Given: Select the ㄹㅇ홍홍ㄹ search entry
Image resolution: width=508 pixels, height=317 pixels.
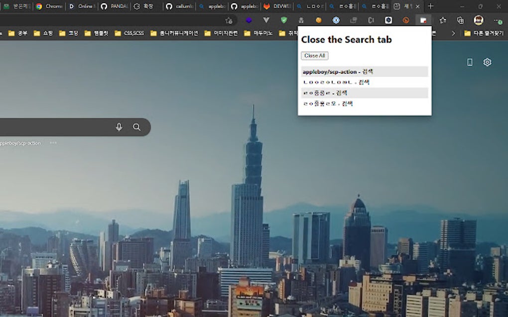Looking at the screenshot, I should (365, 93).
